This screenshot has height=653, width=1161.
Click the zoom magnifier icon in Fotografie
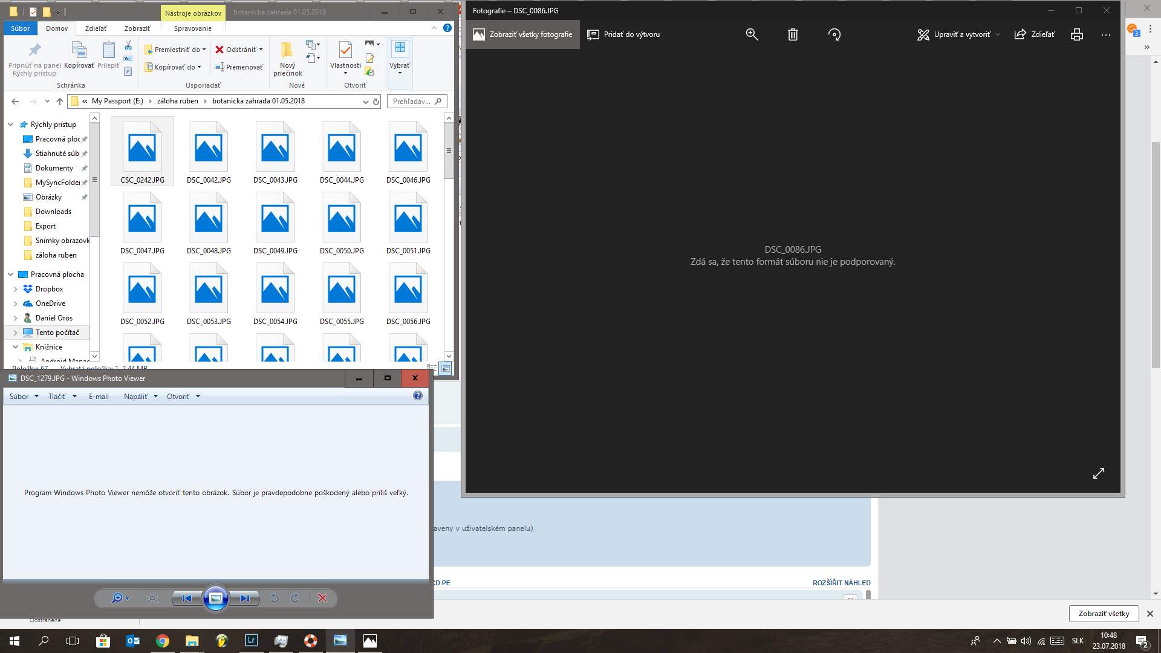click(752, 34)
